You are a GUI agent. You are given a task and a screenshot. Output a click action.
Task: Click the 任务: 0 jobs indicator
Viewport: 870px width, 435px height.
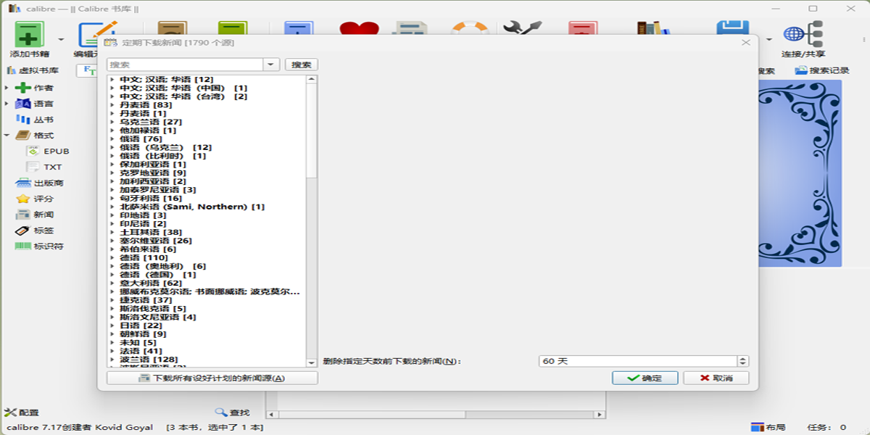826,428
